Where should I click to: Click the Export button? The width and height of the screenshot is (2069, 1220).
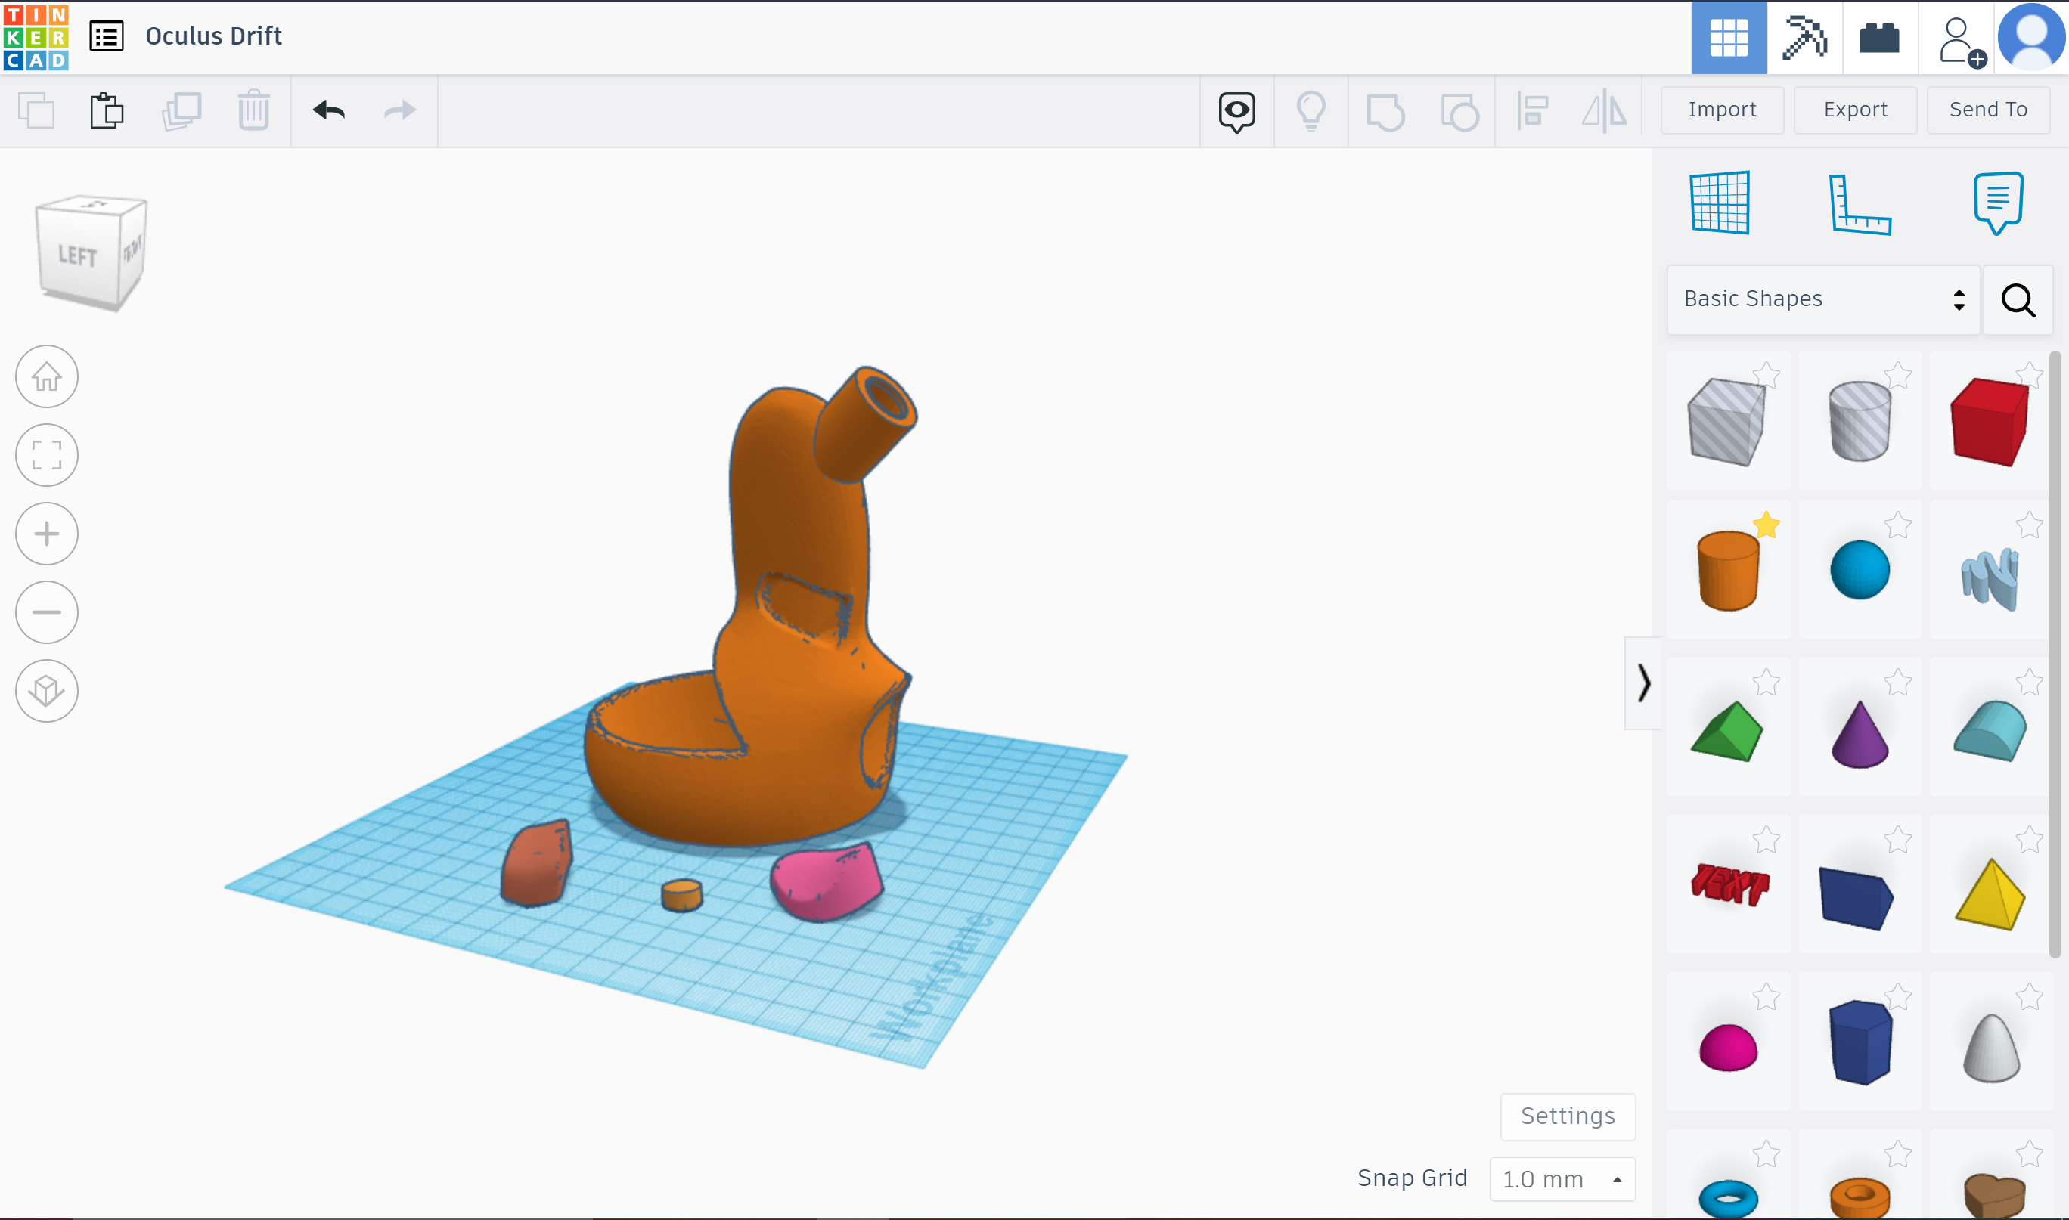click(x=1855, y=110)
